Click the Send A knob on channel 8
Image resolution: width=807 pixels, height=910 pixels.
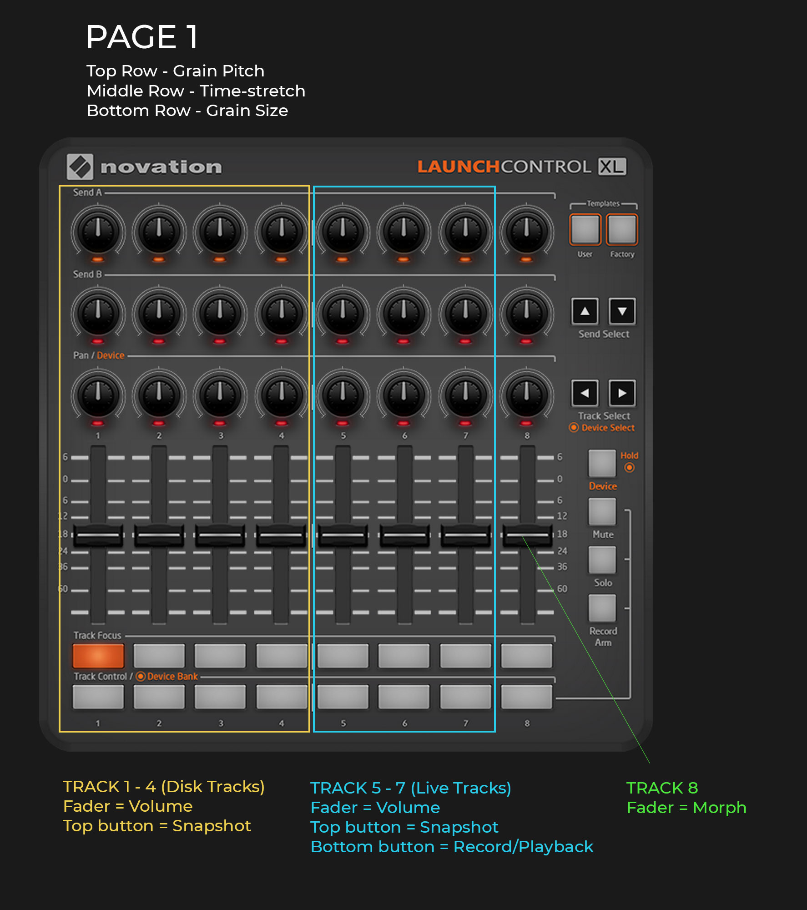[527, 231]
